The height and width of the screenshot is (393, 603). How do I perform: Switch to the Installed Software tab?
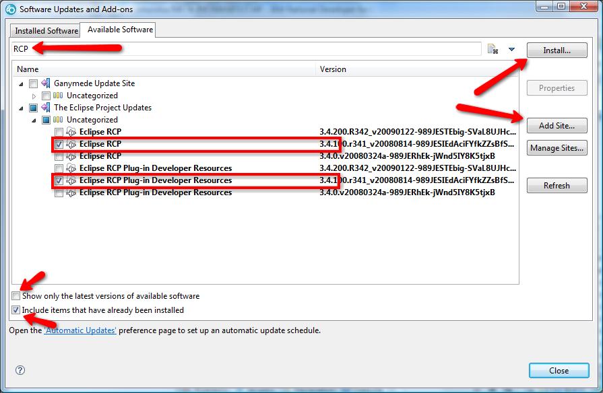click(46, 31)
